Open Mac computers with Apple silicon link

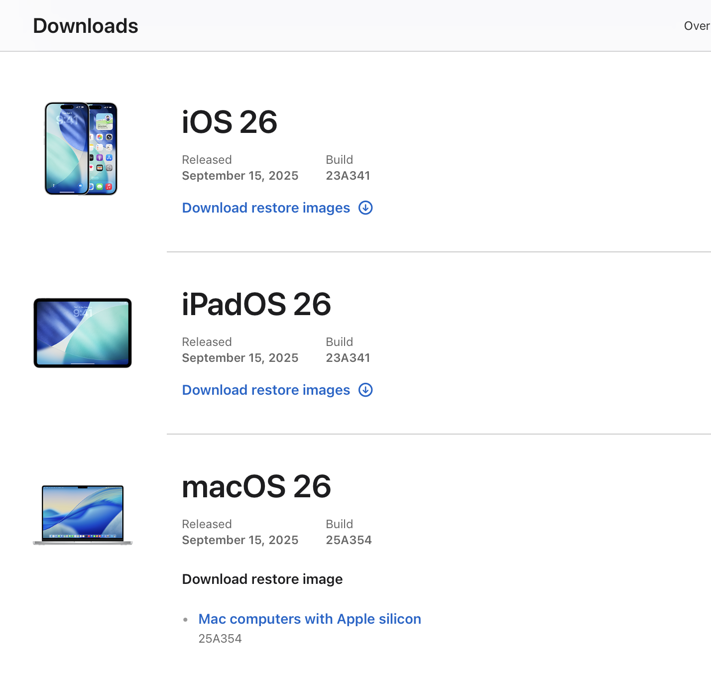pyautogui.click(x=310, y=619)
